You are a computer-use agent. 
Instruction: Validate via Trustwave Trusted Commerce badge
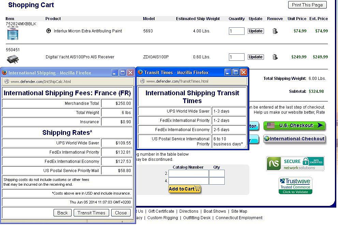tap(295, 185)
